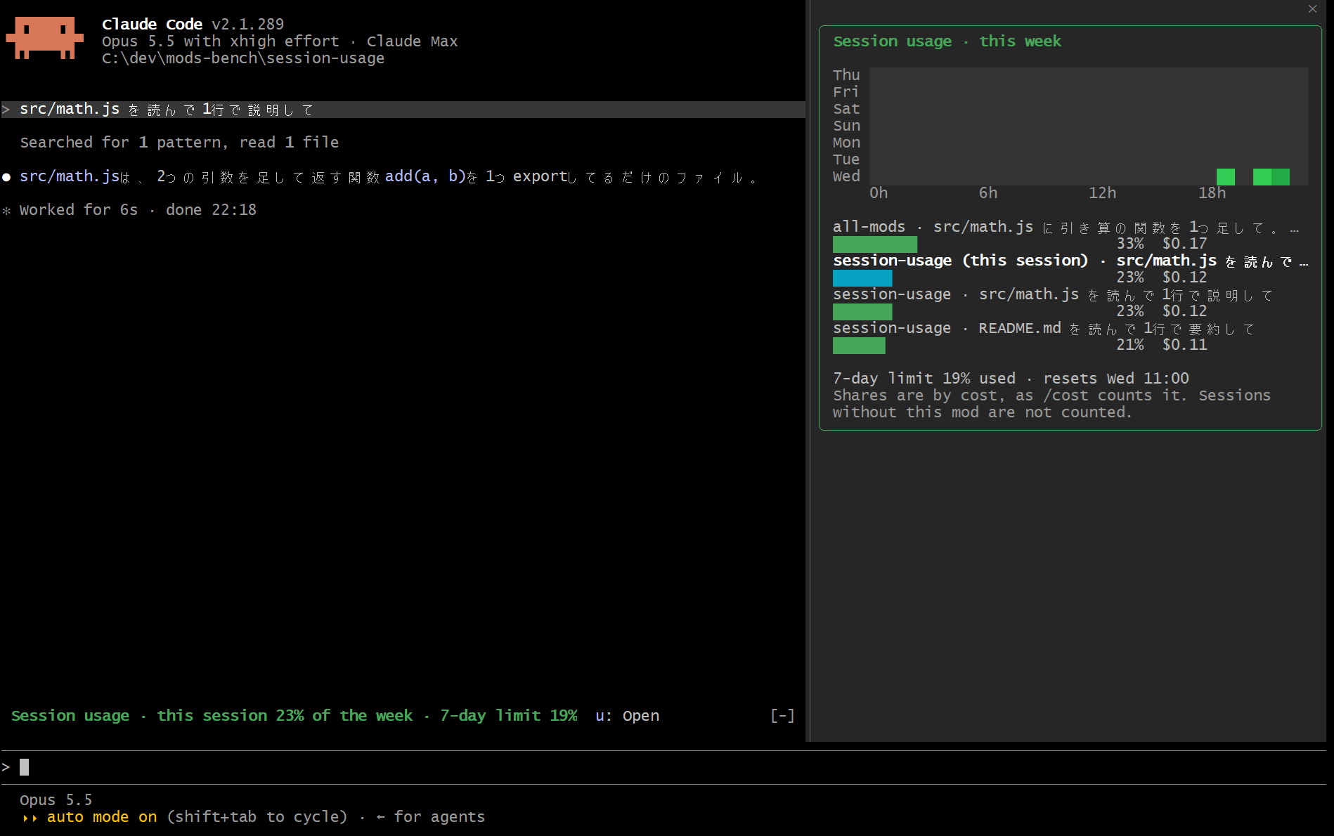Click the 'Wed' day label in the heatmap
1334x836 pixels.
846,176
